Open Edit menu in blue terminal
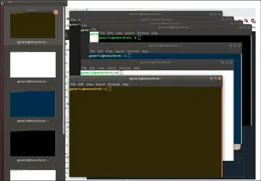 pos(100,51)
